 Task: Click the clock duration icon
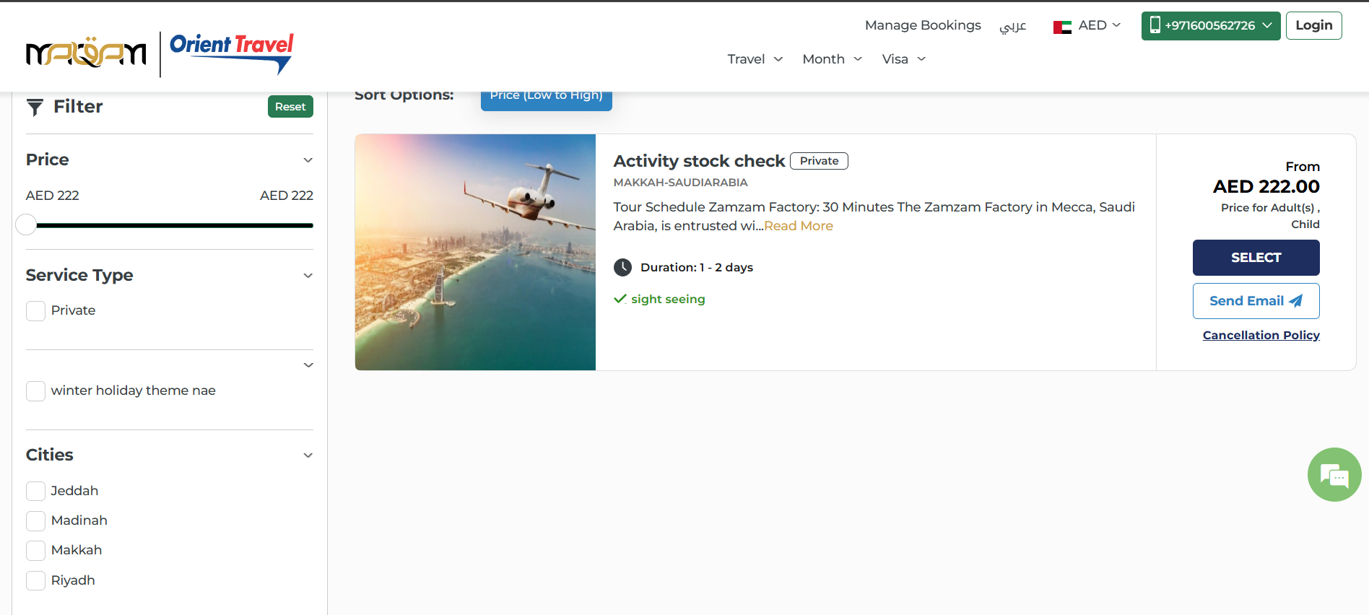(622, 268)
